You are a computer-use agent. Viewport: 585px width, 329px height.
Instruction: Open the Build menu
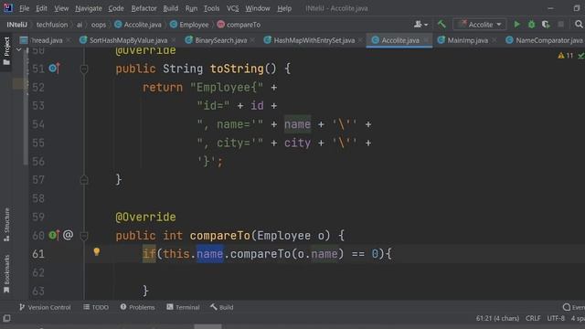pyautogui.click(x=171, y=8)
